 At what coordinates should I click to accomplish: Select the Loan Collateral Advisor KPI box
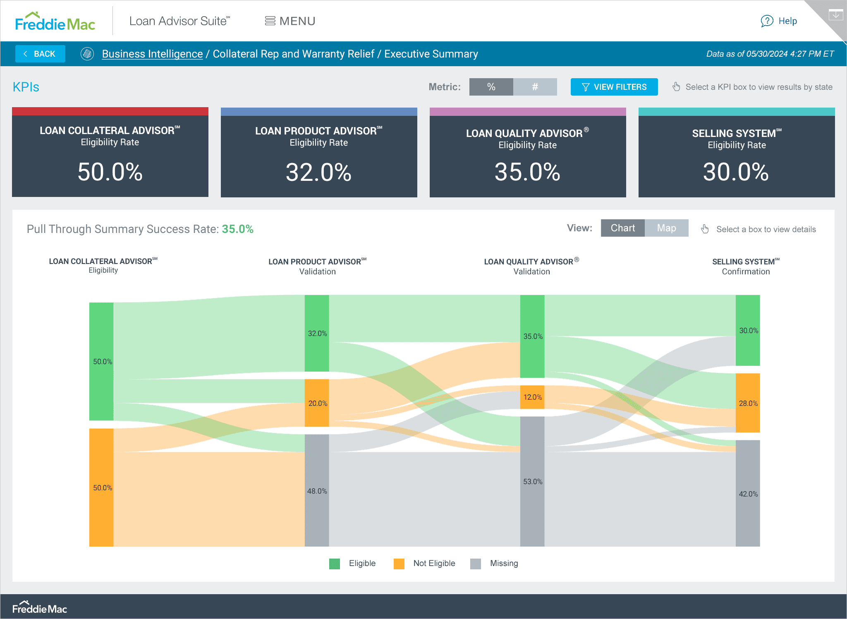110,152
